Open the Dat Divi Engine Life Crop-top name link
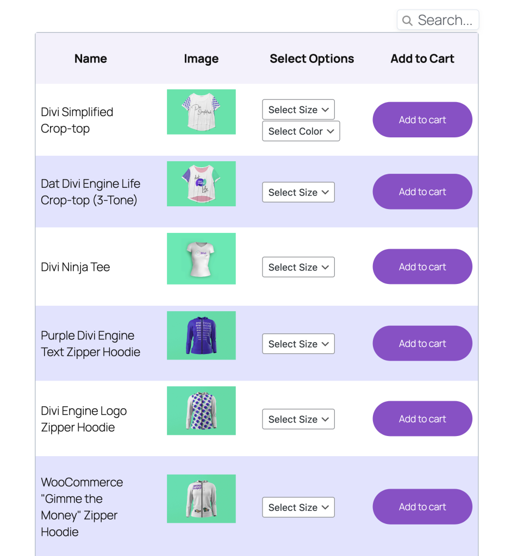511x556 pixels. [91, 192]
